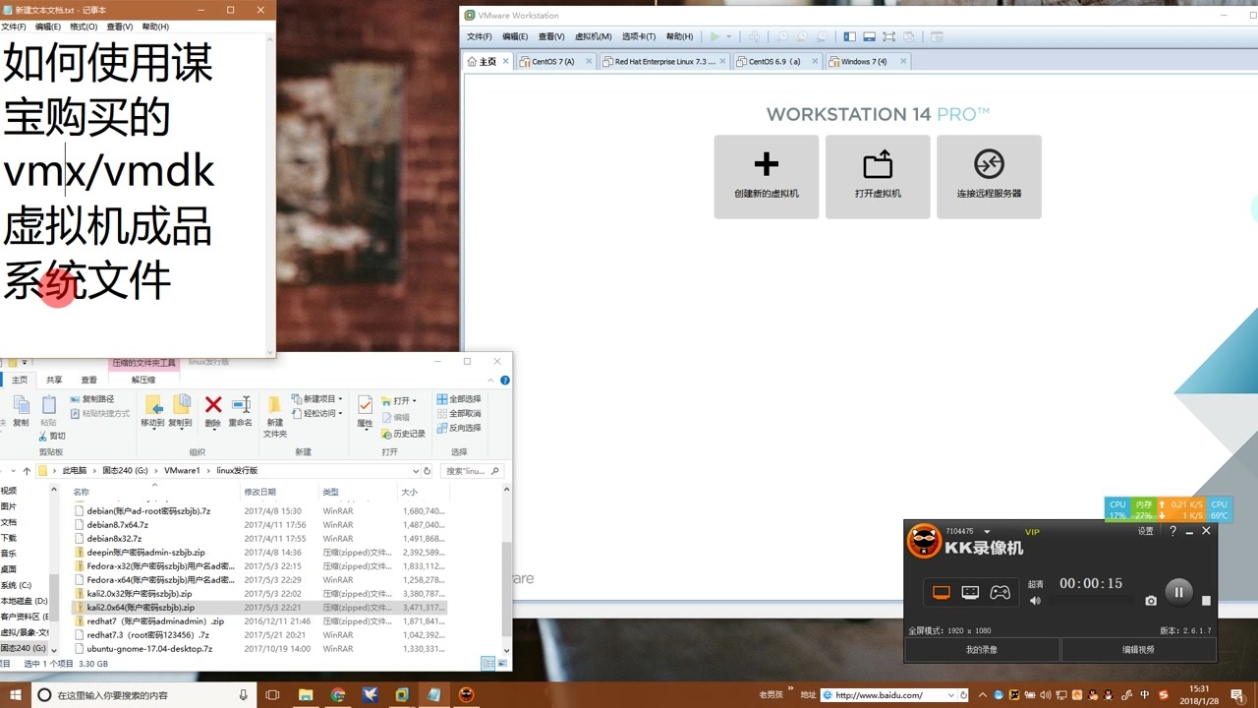
Task: Click Invert Selection in Explorer ribbon
Action: coord(459,428)
